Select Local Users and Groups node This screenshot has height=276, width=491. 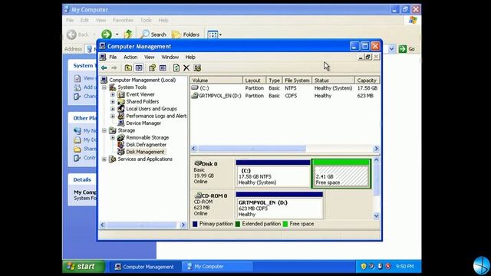pyautogui.click(x=151, y=109)
